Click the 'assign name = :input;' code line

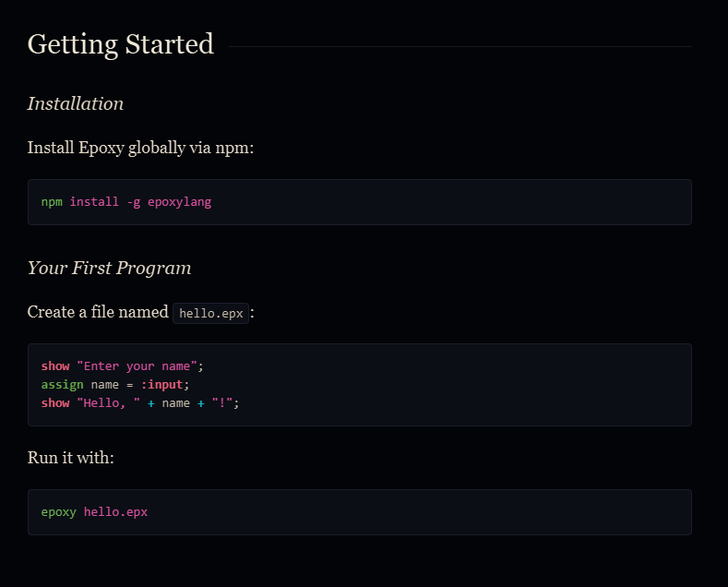pyautogui.click(x=115, y=385)
